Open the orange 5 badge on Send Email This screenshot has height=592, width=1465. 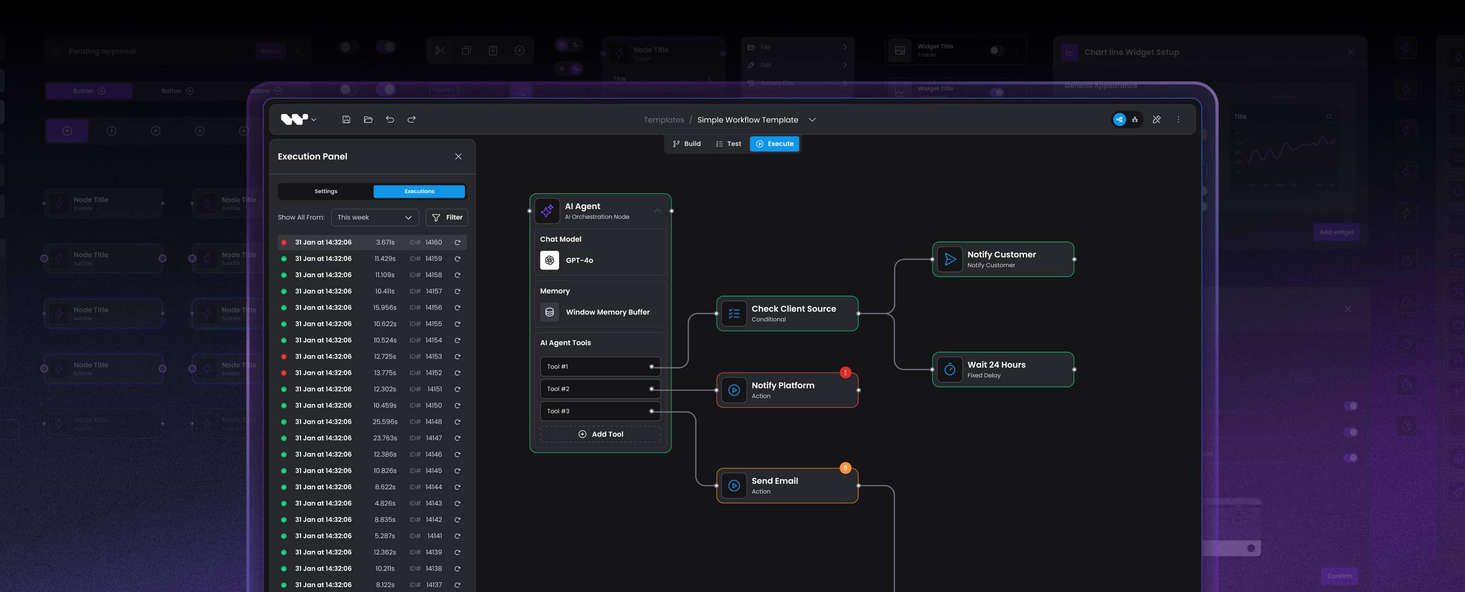[845, 468]
